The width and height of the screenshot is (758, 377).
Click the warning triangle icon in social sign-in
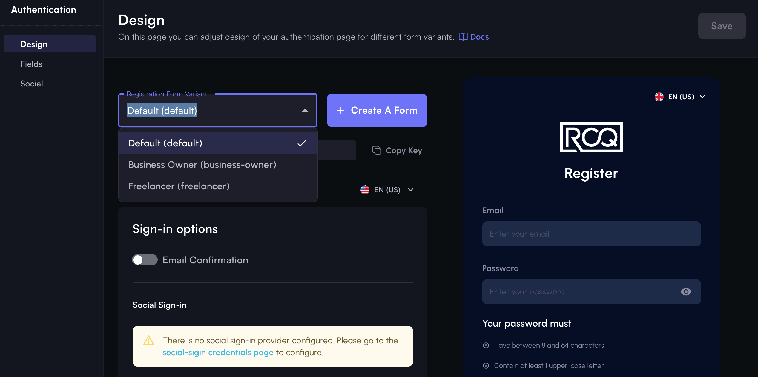tap(150, 341)
